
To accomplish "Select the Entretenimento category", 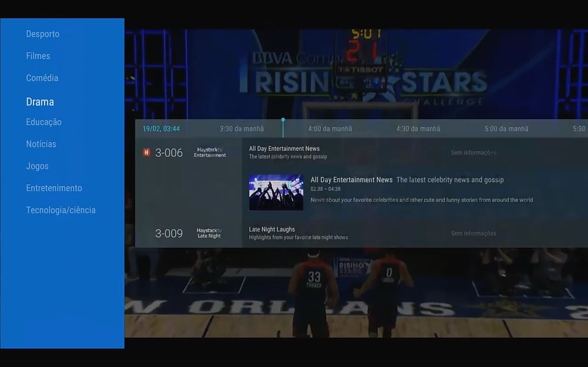I will pos(54,188).
